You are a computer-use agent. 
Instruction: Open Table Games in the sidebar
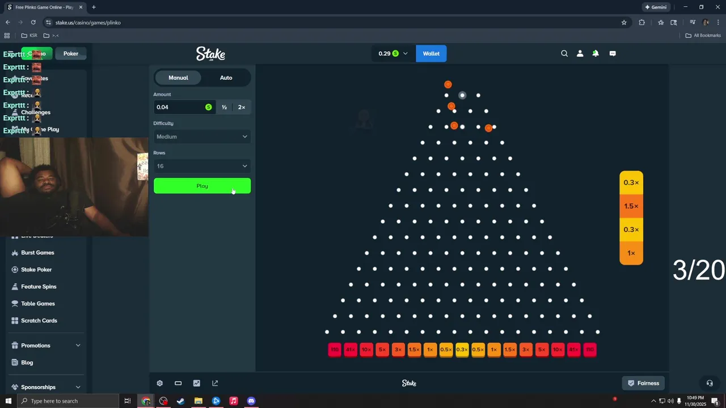38,303
